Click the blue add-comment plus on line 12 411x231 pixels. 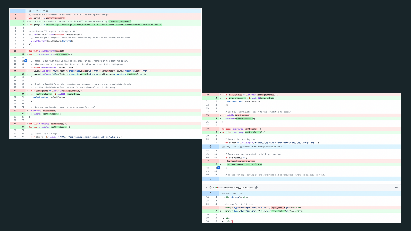[26, 61]
